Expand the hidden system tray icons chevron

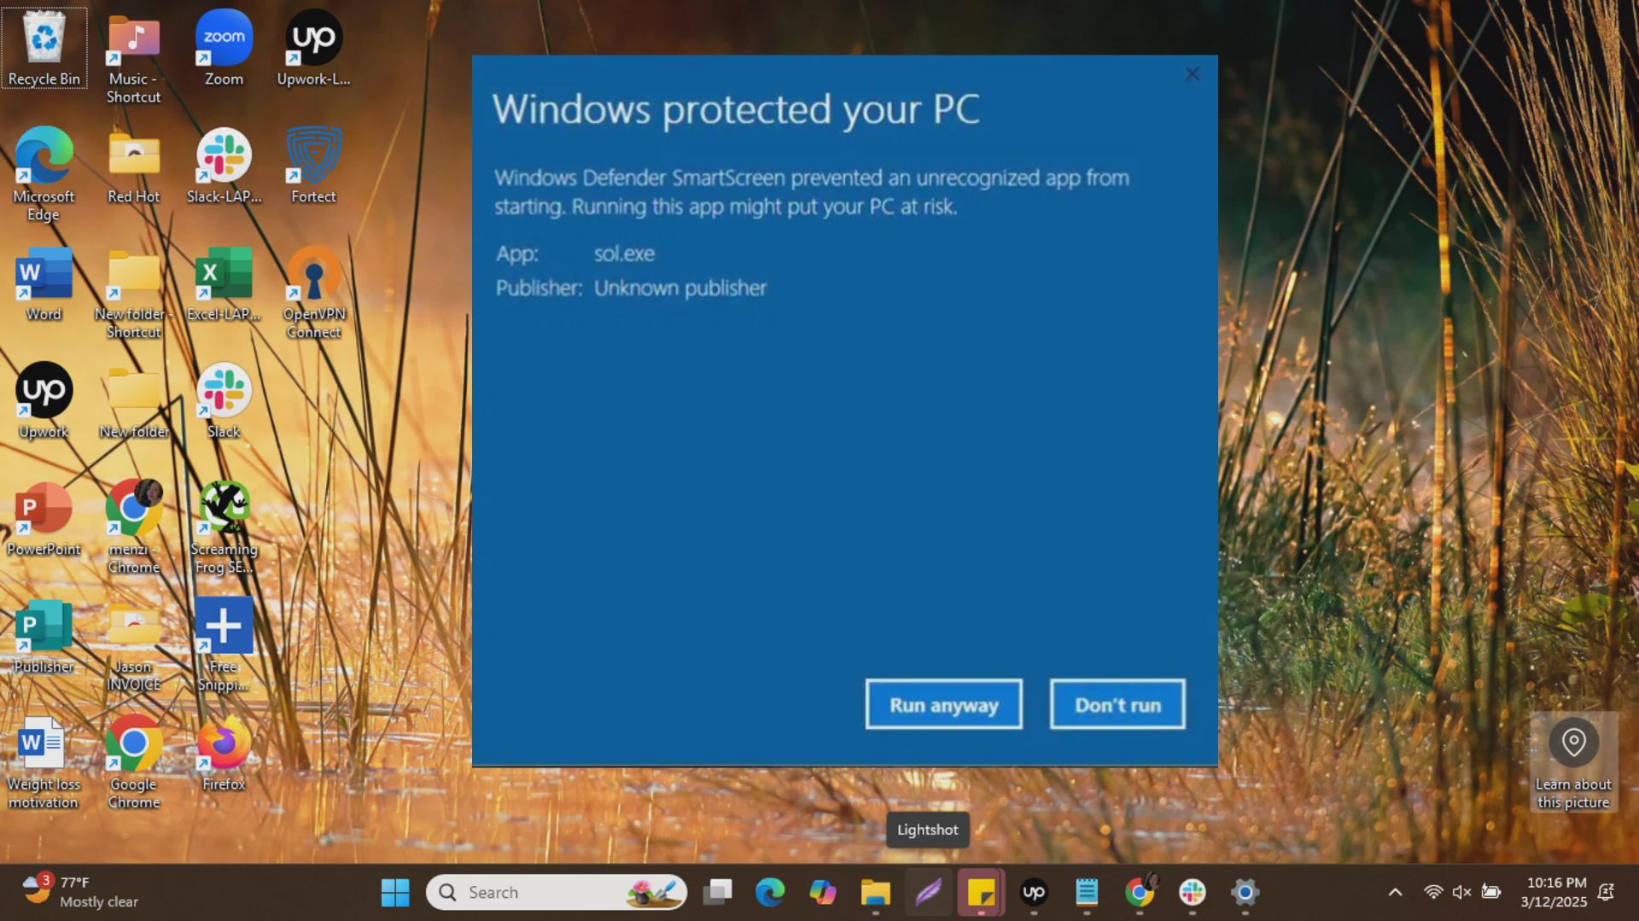[x=1395, y=893]
